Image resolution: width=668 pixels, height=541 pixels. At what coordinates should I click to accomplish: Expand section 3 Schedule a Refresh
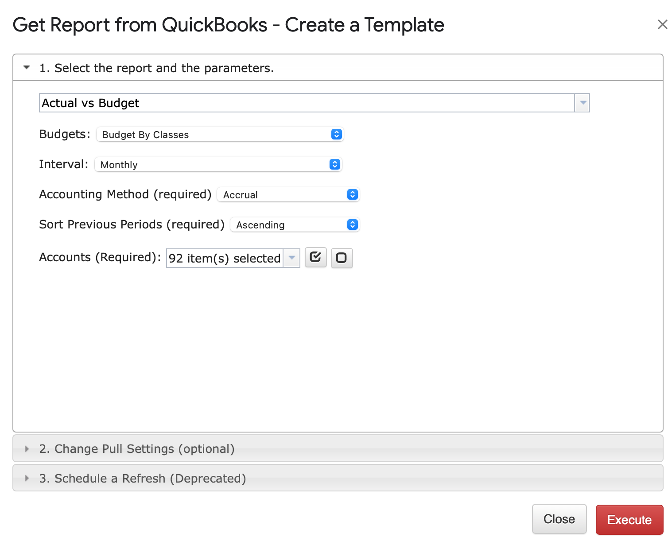(x=338, y=478)
